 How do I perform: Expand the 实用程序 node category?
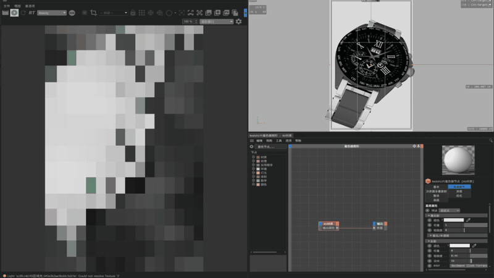point(253,165)
